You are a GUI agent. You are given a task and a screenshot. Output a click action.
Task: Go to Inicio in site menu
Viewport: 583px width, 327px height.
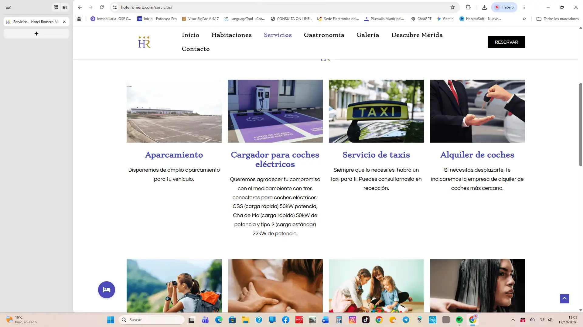pos(190,35)
